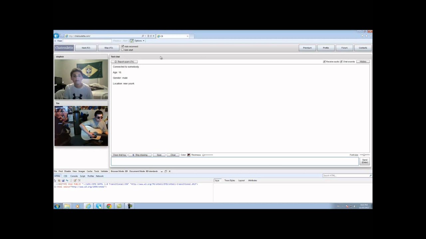Expand the html node in DOM tree
426x239 pixels.
pos(55,187)
